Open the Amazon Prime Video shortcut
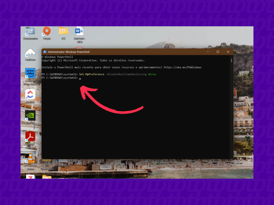This screenshot has height=205, width=274. [30, 77]
